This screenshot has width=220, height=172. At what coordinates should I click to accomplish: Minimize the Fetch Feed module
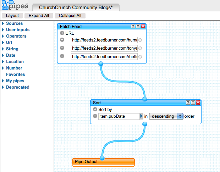coord(138,26)
